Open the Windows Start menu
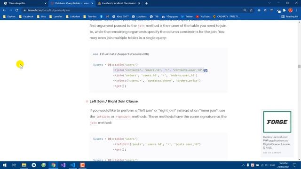Viewport: 301px width, 169px height. coord(4,165)
